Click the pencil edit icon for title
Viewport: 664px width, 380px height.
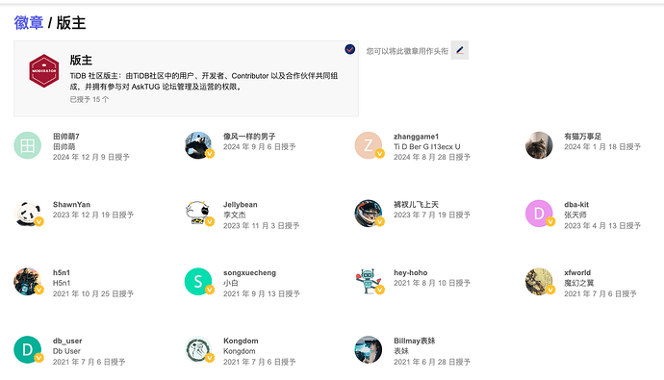(x=459, y=50)
